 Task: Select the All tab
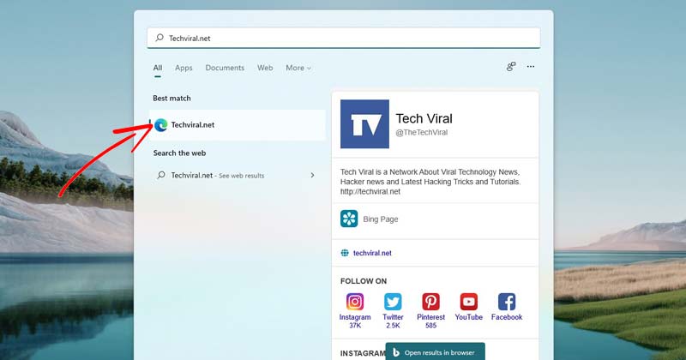[x=158, y=68]
